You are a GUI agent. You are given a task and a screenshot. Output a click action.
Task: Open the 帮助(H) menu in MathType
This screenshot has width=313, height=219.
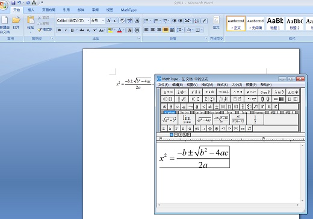pos(266,85)
